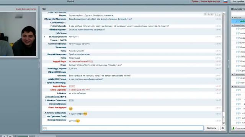Image resolution: width=245 pixels, height=137 pixels.
Task: Collapse the Модераторы user group
Action: (x=232, y=25)
